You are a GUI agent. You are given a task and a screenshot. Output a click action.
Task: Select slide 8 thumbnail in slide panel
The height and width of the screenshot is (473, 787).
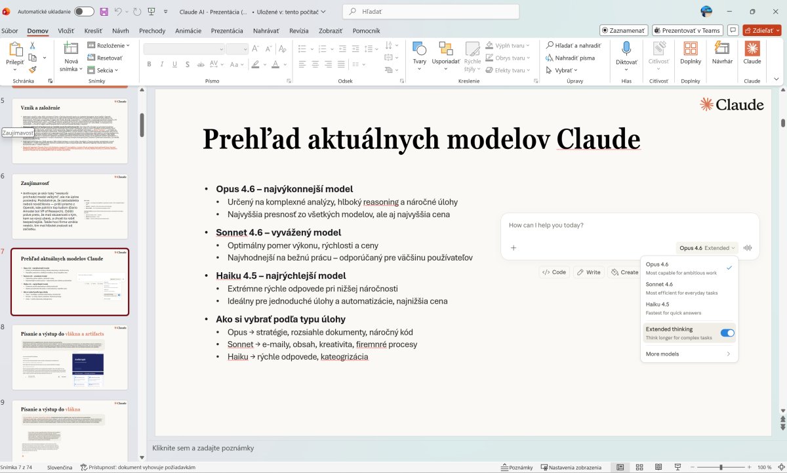[70, 357]
